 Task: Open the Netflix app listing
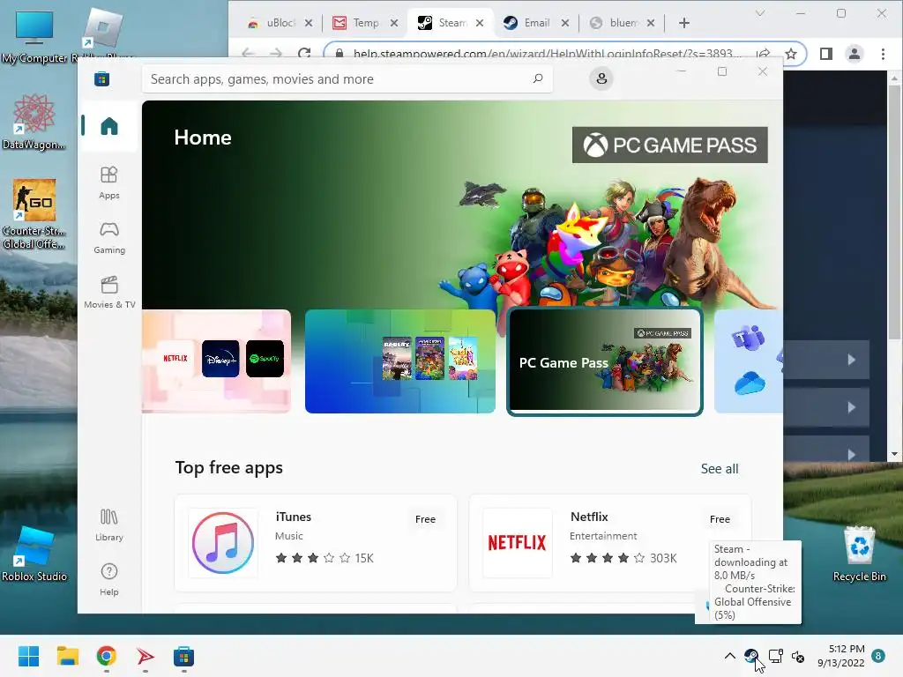pyautogui.click(x=610, y=543)
